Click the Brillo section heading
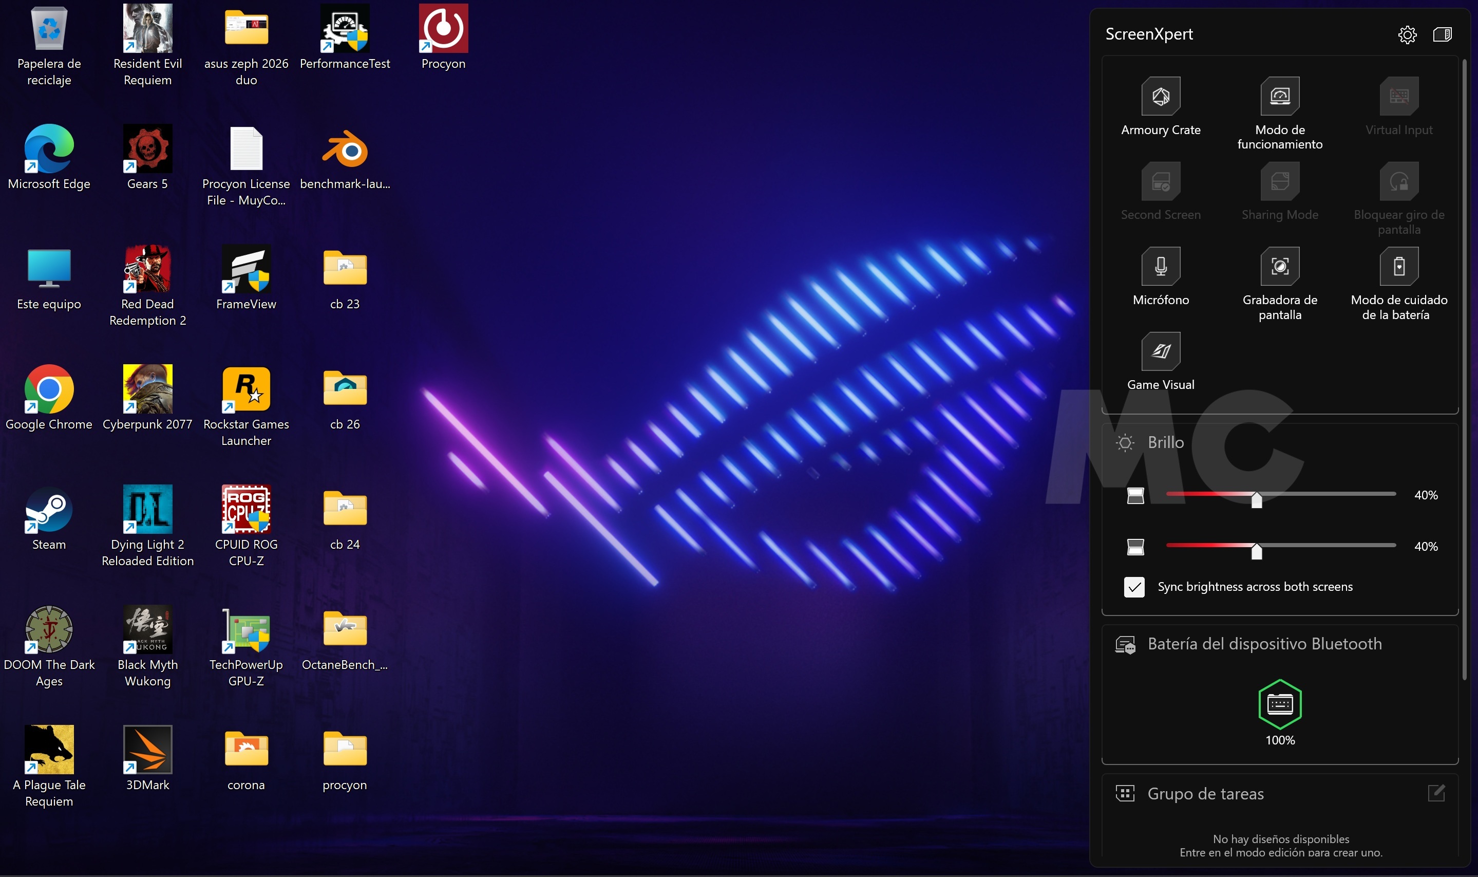 [x=1165, y=443]
